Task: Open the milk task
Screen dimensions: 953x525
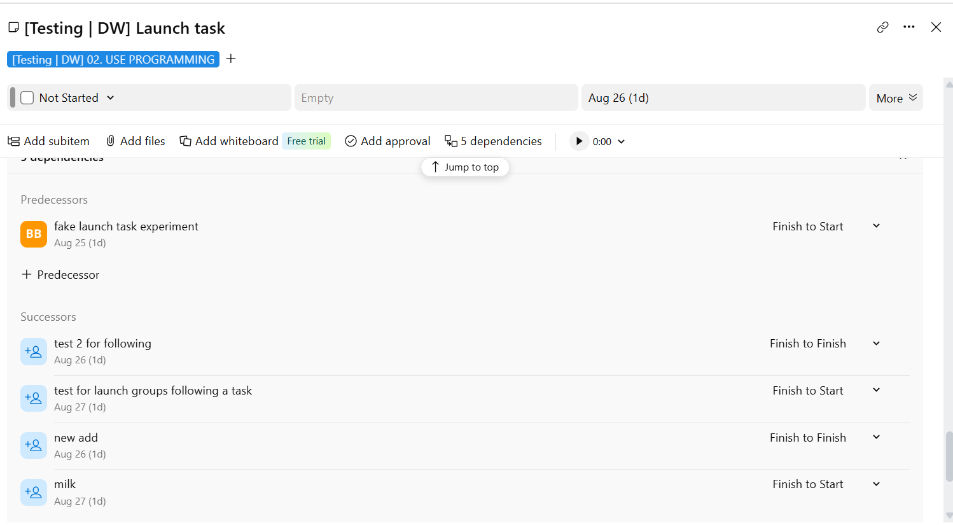Action: pyautogui.click(x=65, y=484)
